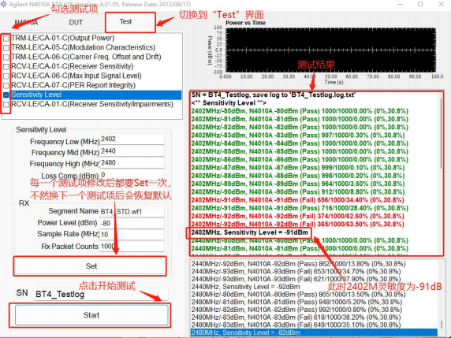Select the '2402MHz, Sensitivity Level = -91dBm' line
This screenshot has height=338, width=451.
coord(250,232)
